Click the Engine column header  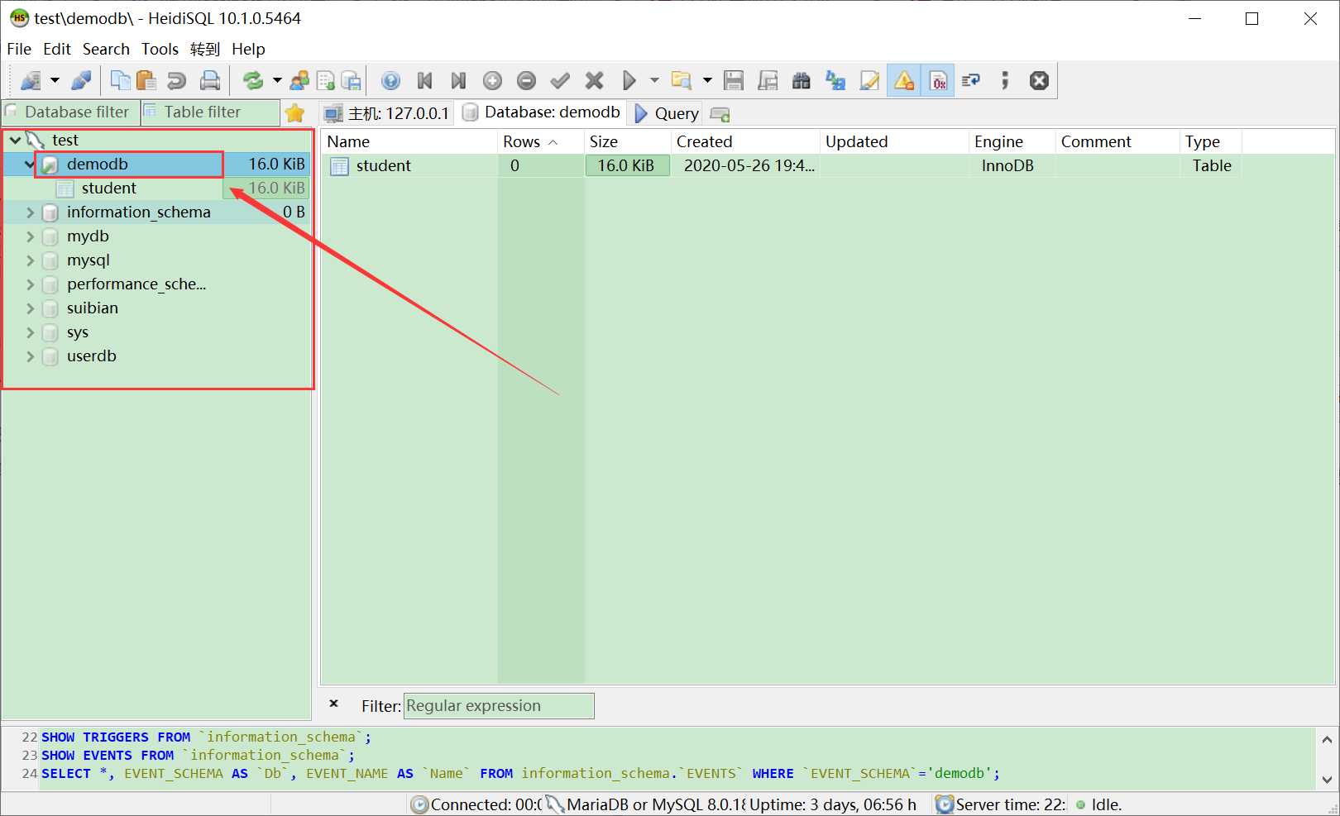coord(1012,141)
